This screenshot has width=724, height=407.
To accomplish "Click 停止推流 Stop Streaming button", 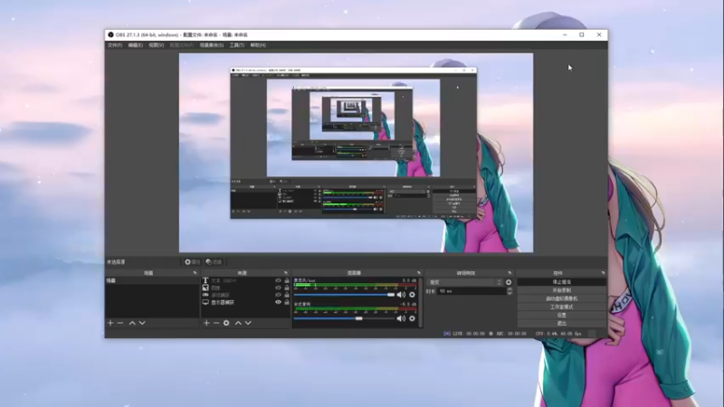I will coord(561,282).
